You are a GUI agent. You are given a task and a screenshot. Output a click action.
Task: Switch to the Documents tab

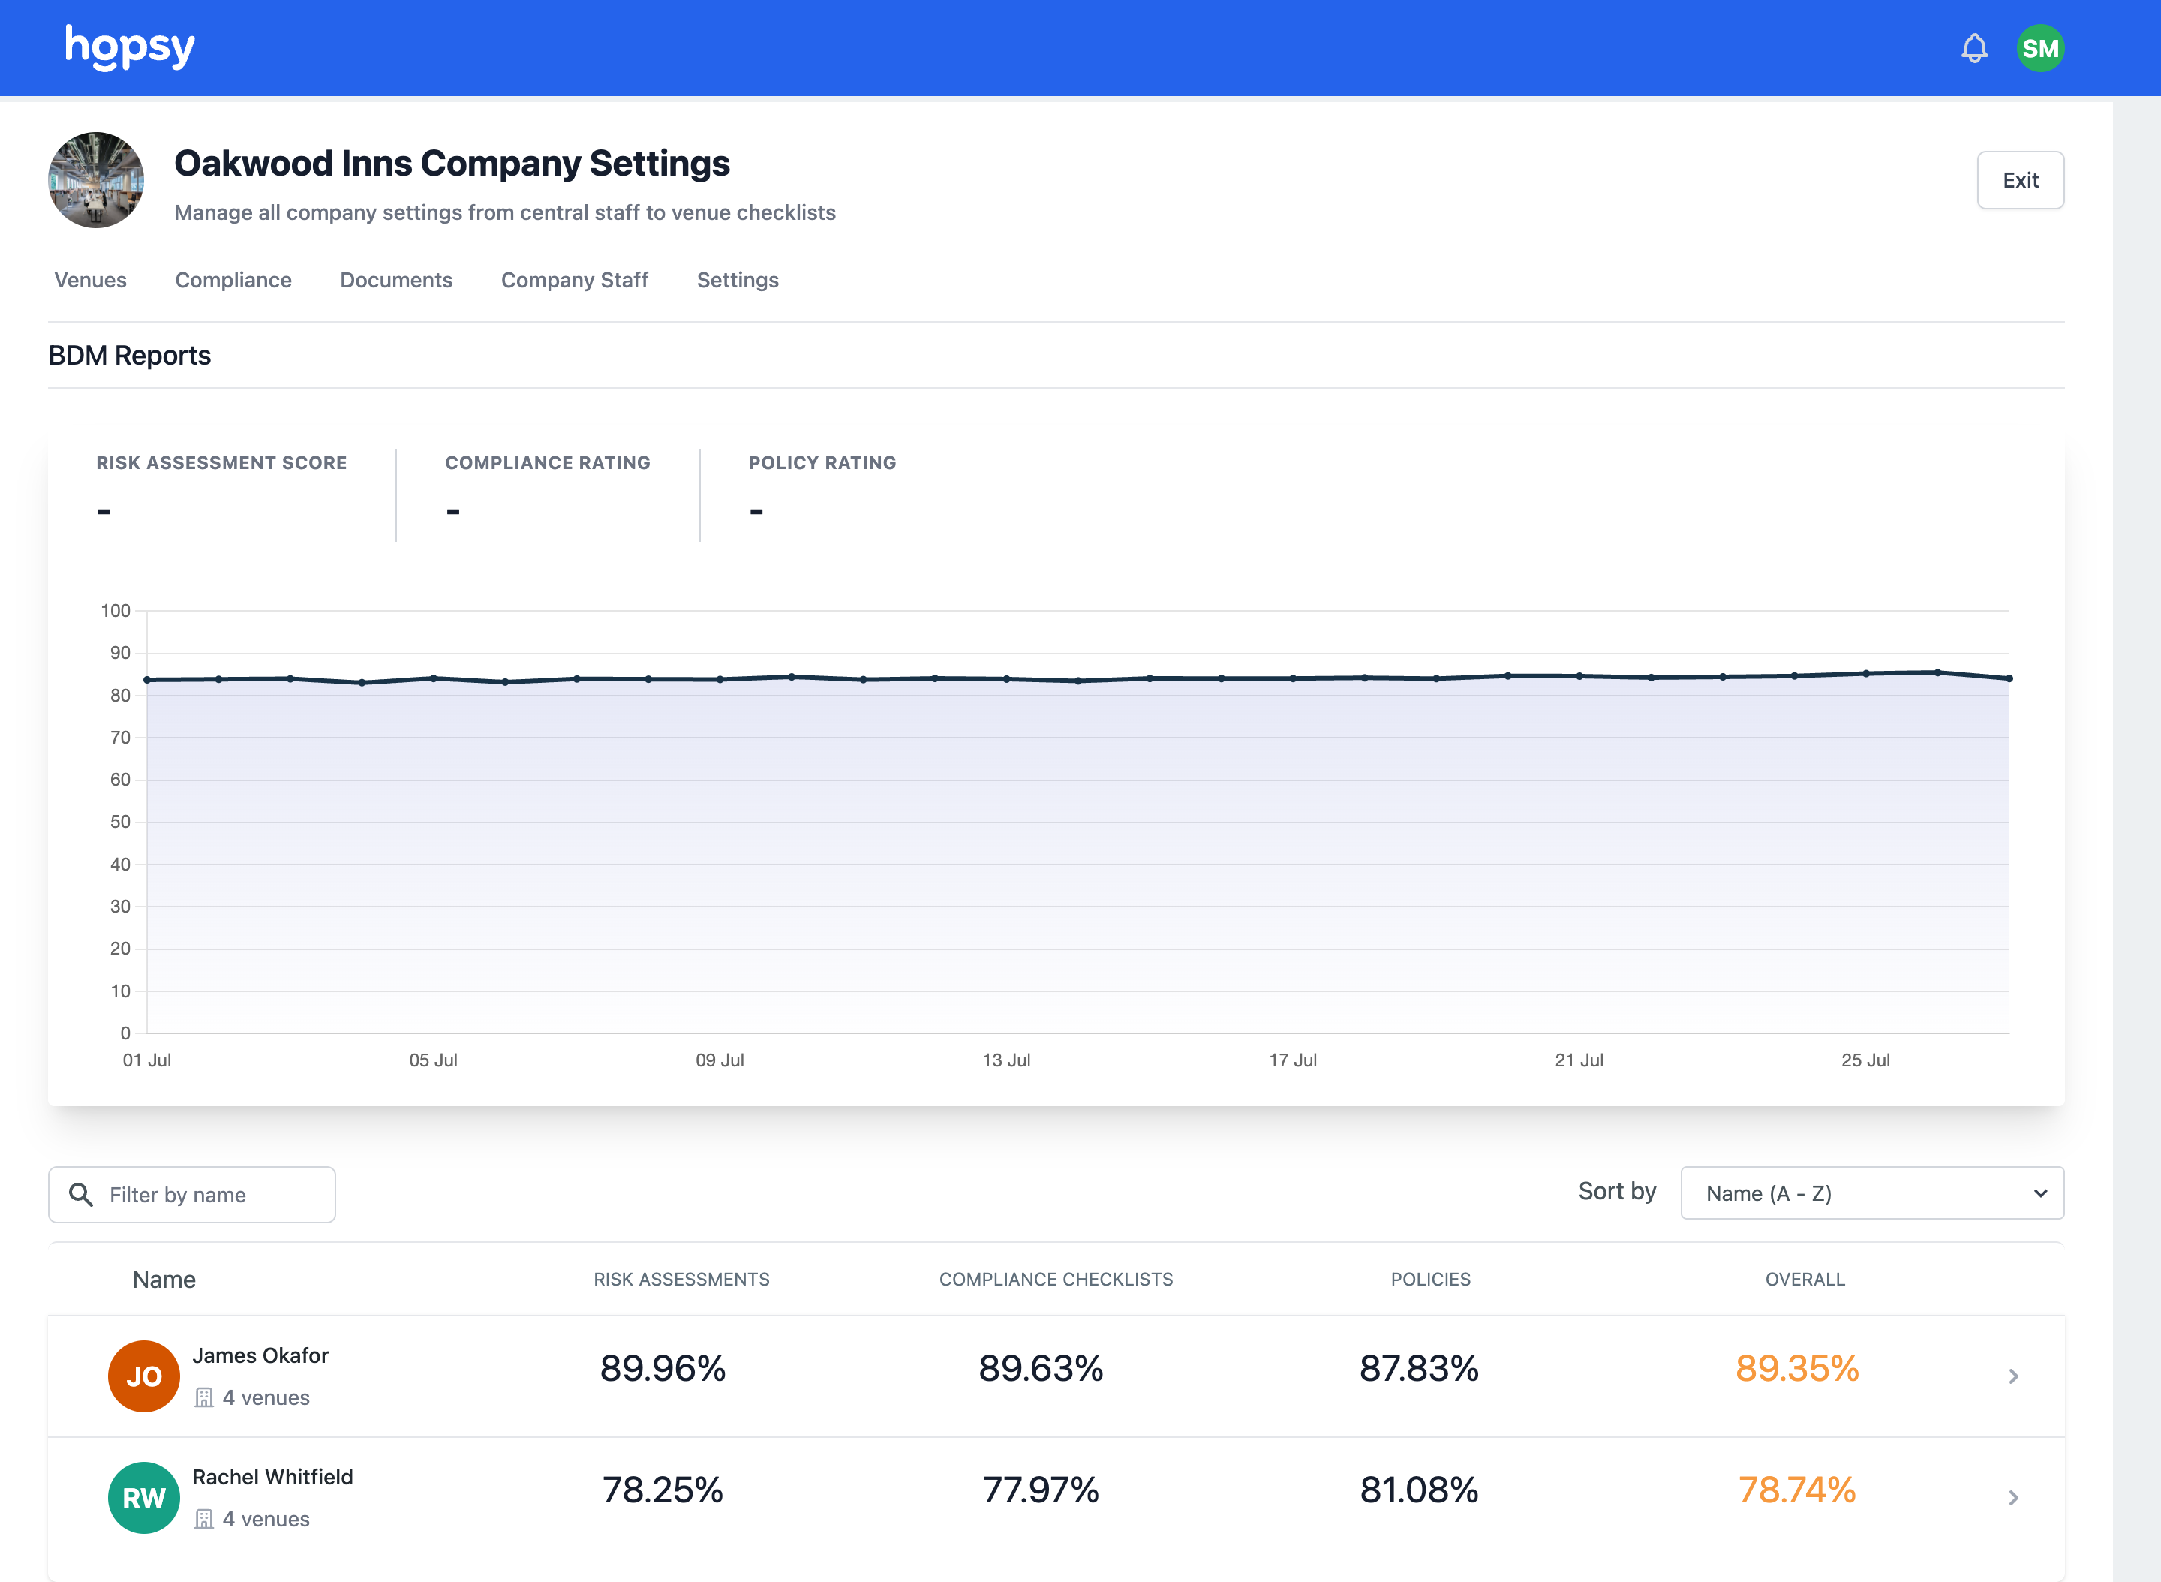[x=396, y=280]
